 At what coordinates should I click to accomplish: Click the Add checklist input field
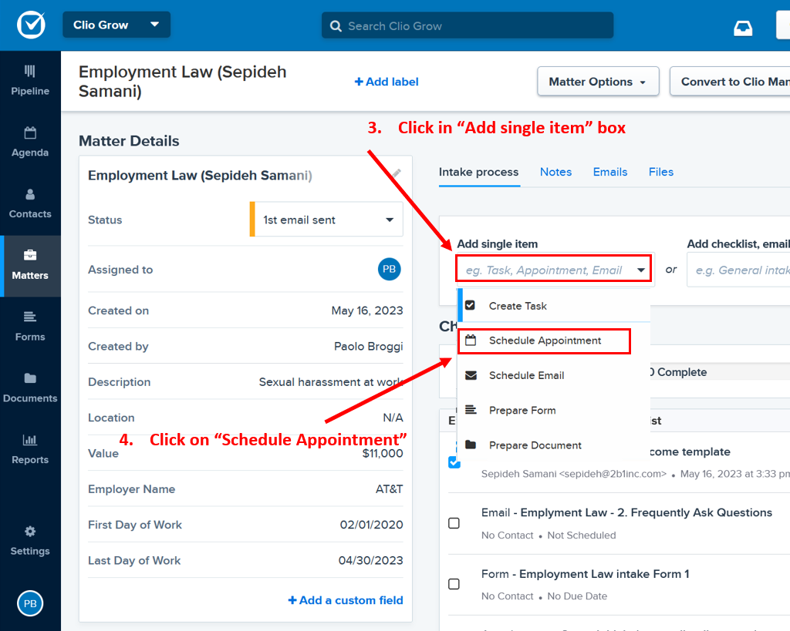738,270
